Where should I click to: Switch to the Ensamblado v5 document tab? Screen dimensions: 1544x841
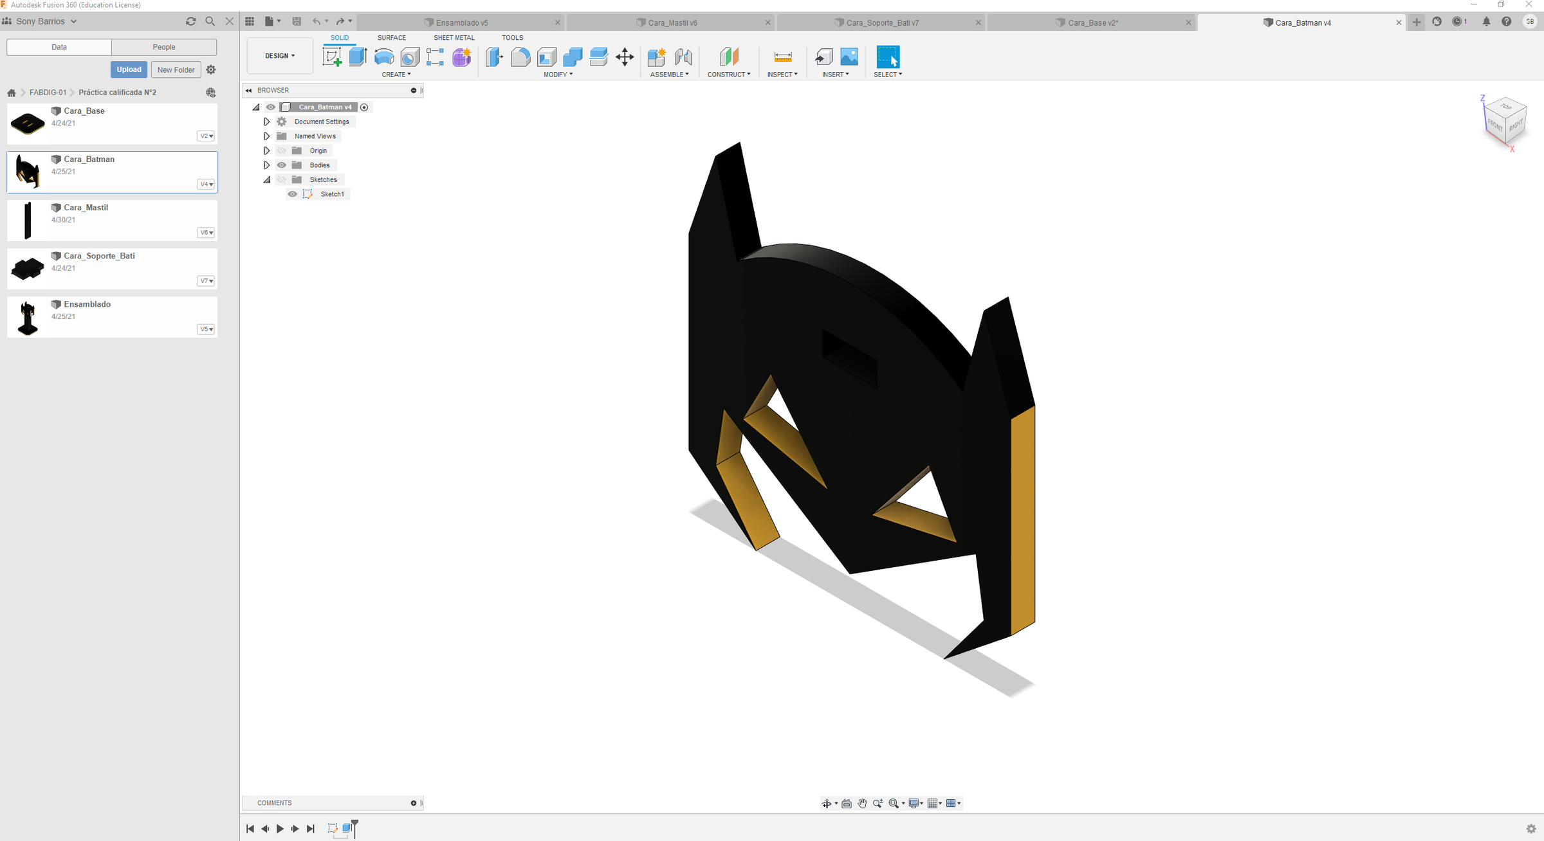(x=461, y=23)
